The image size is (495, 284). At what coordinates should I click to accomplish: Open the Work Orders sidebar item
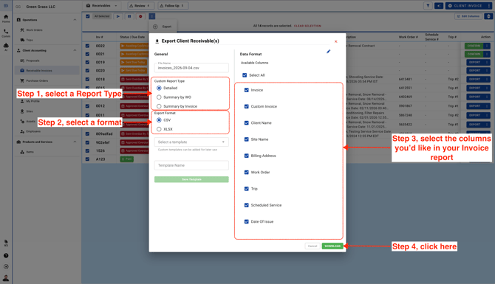tap(34, 30)
